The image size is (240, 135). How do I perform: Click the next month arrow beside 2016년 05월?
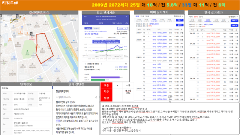coord(102,64)
